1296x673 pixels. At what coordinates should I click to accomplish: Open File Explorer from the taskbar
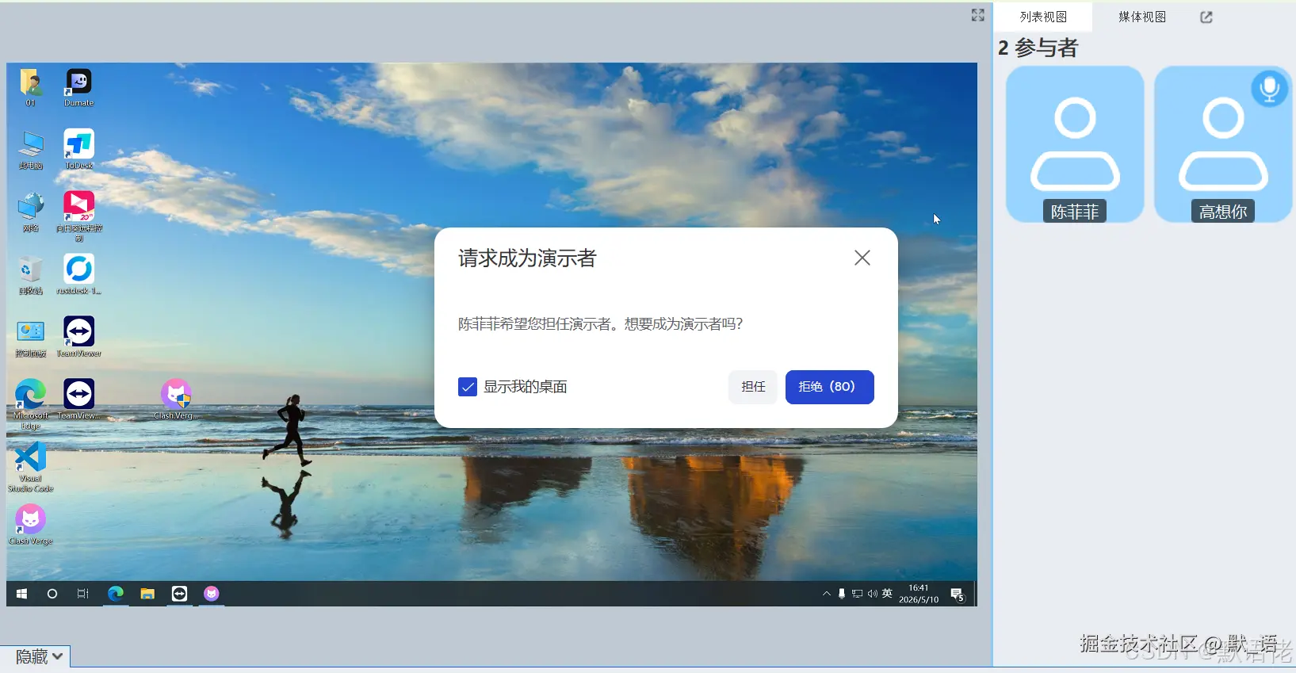147,594
